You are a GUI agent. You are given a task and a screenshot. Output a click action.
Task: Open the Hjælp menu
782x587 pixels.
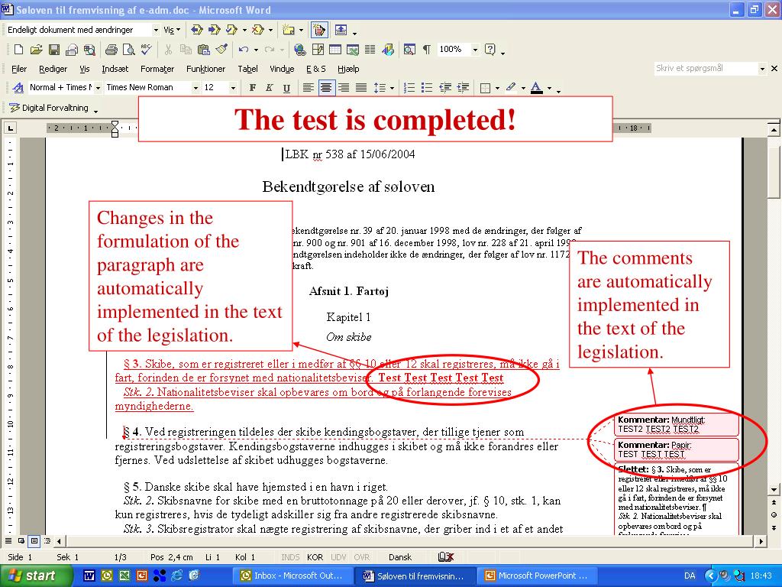[348, 69]
